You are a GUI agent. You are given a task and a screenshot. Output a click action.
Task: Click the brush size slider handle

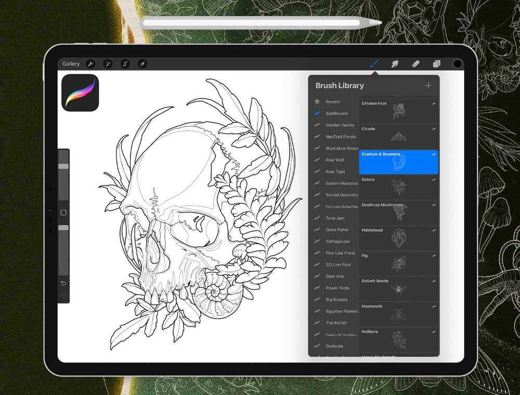[x=63, y=166]
